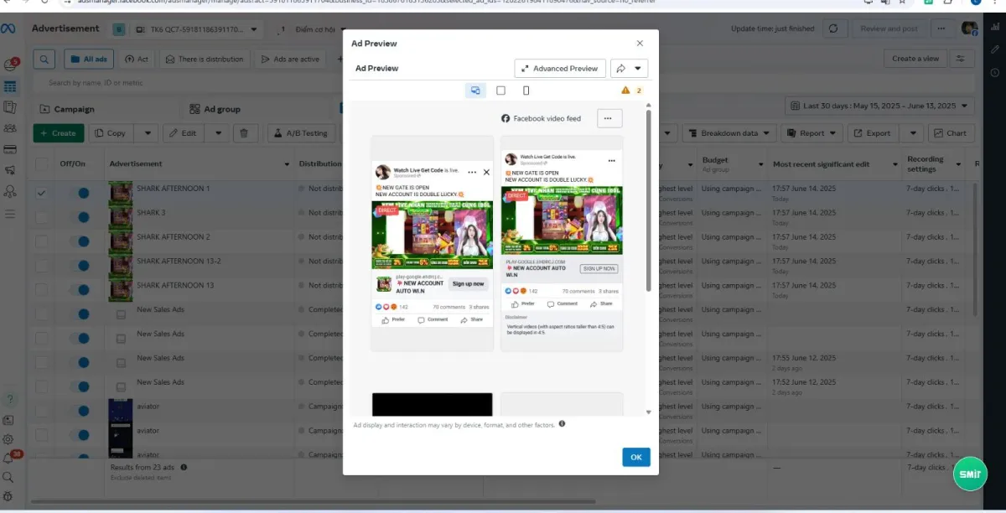Screen dimensions: 1006x513
Task: Select the square desktop preview icon
Action: click(x=500, y=91)
